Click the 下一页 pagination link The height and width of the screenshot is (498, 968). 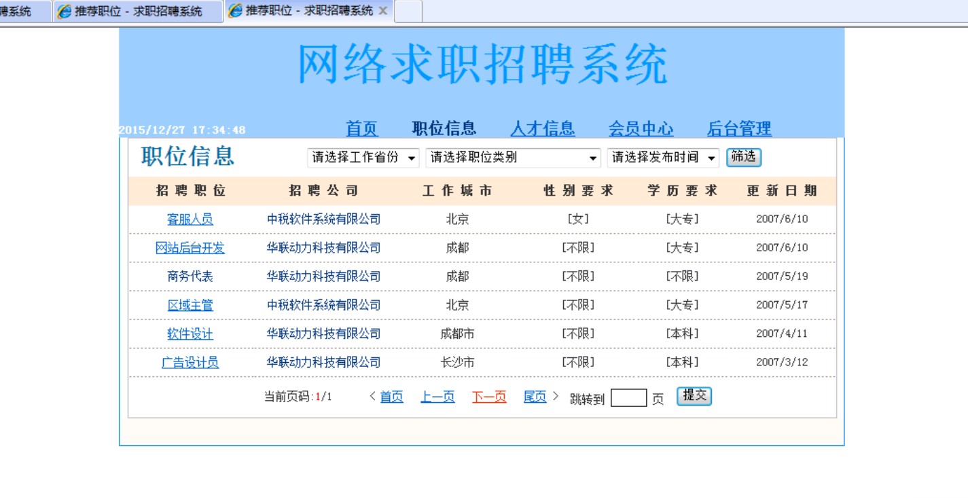point(489,397)
